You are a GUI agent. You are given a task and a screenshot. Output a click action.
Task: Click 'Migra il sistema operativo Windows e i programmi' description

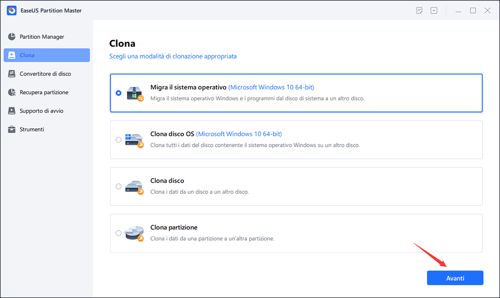click(257, 98)
